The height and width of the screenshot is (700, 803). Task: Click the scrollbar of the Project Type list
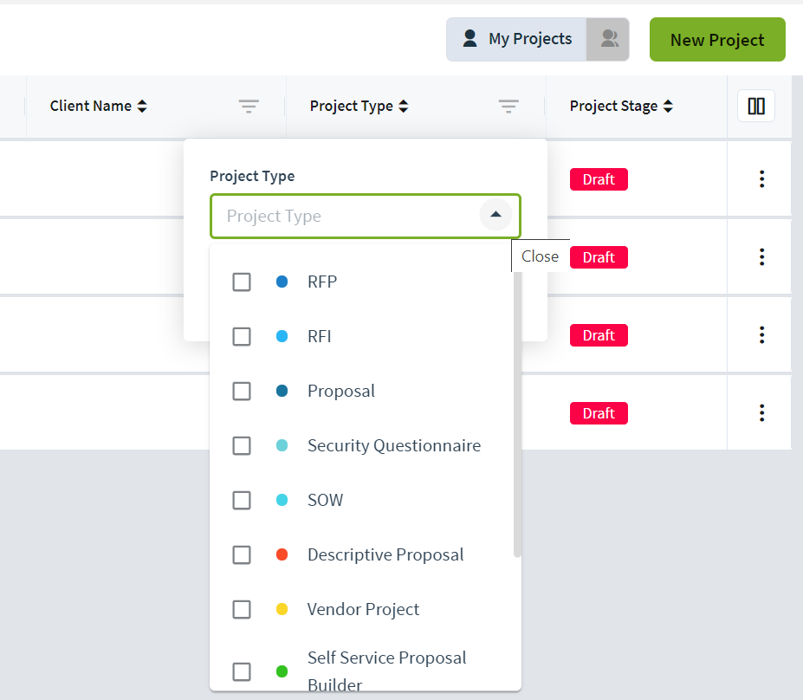[517, 414]
